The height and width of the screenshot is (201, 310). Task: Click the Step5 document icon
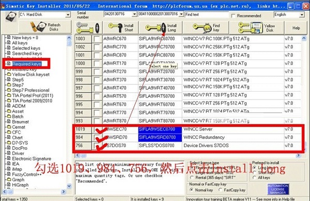(9, 79)
